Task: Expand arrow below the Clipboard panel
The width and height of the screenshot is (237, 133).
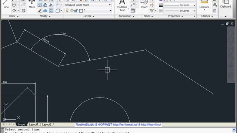Action: (x=226, y=16)
